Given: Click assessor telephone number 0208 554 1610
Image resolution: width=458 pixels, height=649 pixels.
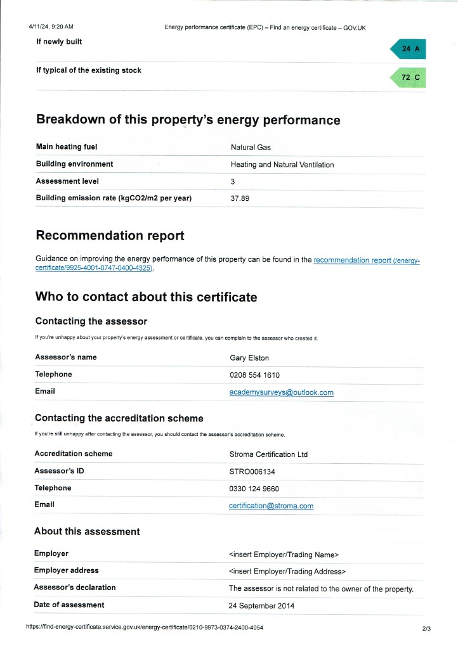Looking at the screenshot, I should (254, 375).
